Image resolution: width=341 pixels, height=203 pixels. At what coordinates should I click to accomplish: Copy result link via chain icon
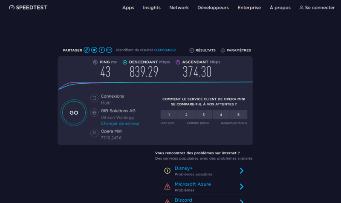tap(87, 50)
